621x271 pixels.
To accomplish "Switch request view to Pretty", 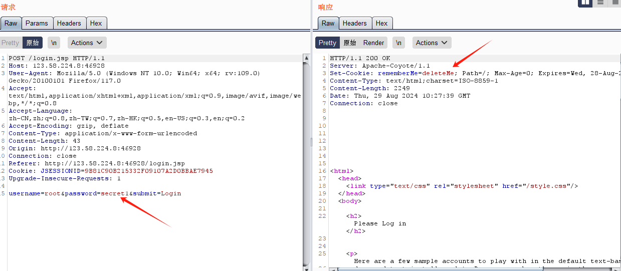I will point(10,43).
